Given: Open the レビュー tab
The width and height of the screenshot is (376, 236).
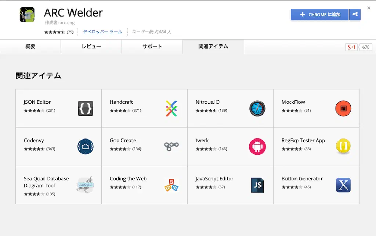Looking at the screenshot, I should (91, 47).
